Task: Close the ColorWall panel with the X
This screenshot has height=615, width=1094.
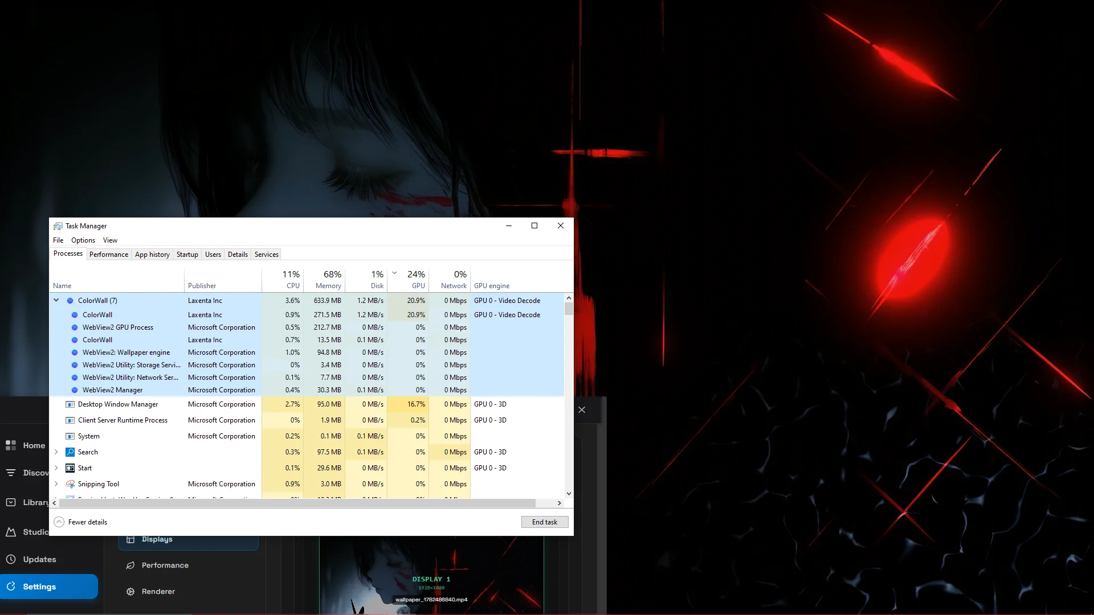Action: pos(582,409)
